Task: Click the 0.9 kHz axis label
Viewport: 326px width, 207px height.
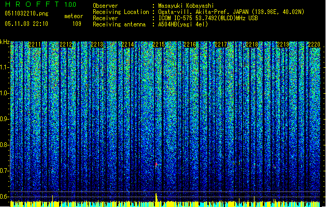Action: tap(4, 119)
